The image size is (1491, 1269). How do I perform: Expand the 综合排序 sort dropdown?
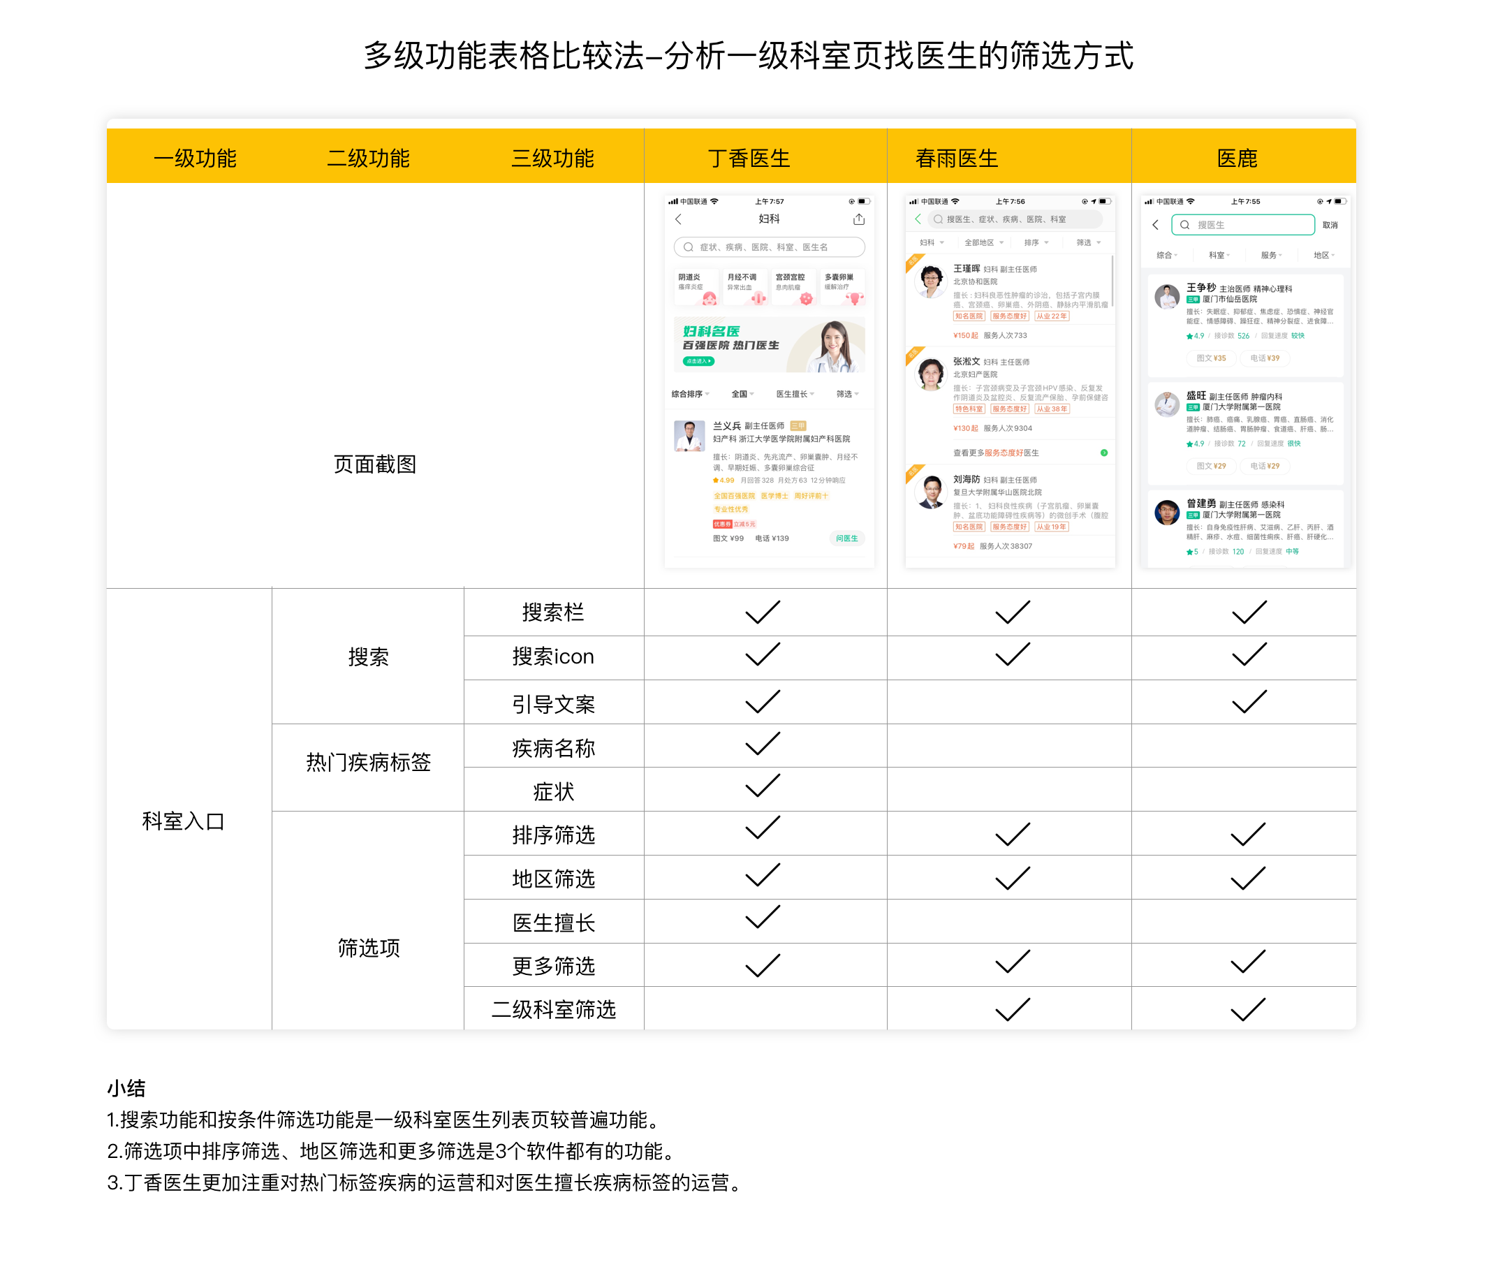coord(690,393)
